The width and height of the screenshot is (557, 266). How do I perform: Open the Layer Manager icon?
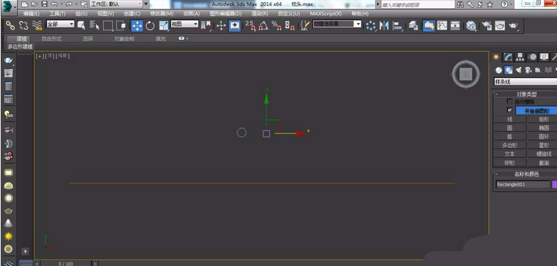pyautogui.click(x=413, y=26)
